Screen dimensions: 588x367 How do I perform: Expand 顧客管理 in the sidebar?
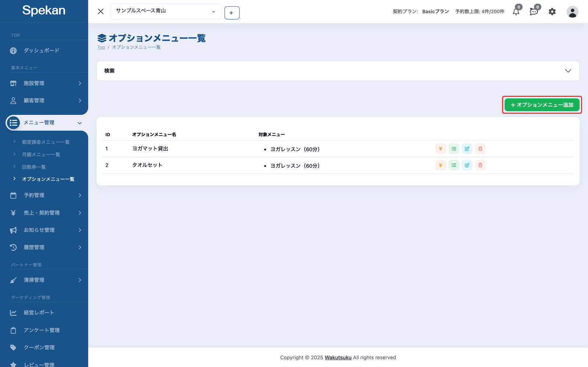[x=44, y=101]
